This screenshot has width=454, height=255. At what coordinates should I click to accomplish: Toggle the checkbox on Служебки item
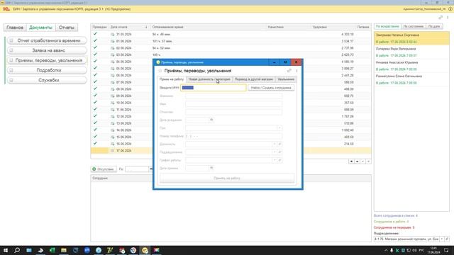coord(11,80)
